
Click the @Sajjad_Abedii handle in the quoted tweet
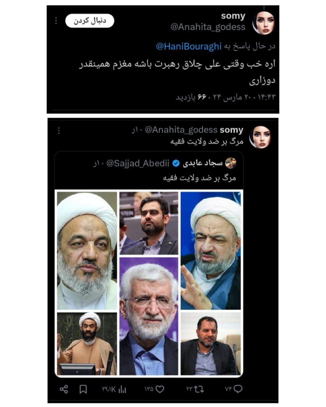(x=138, y=164)
